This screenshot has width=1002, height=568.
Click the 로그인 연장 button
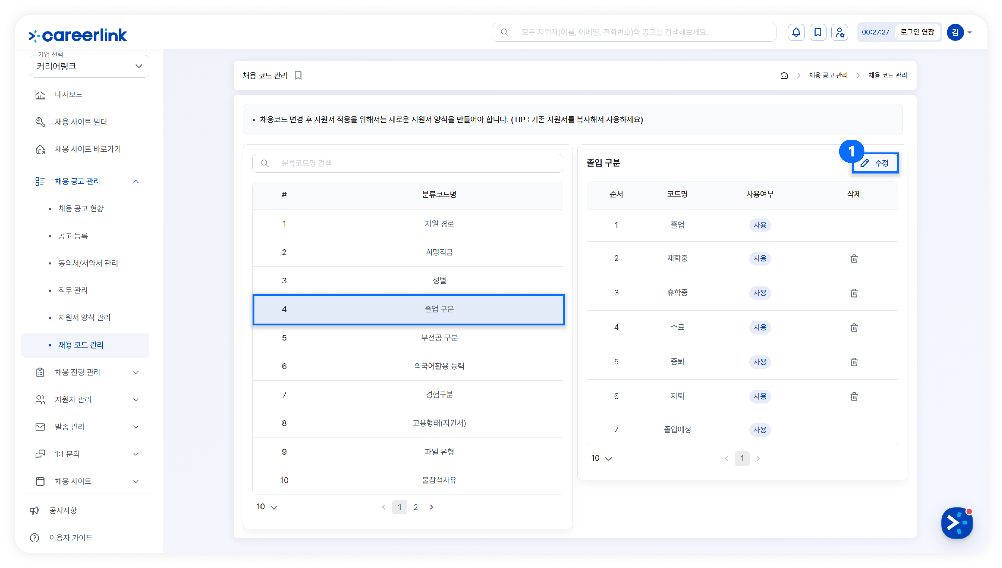[x=917, y=32]
